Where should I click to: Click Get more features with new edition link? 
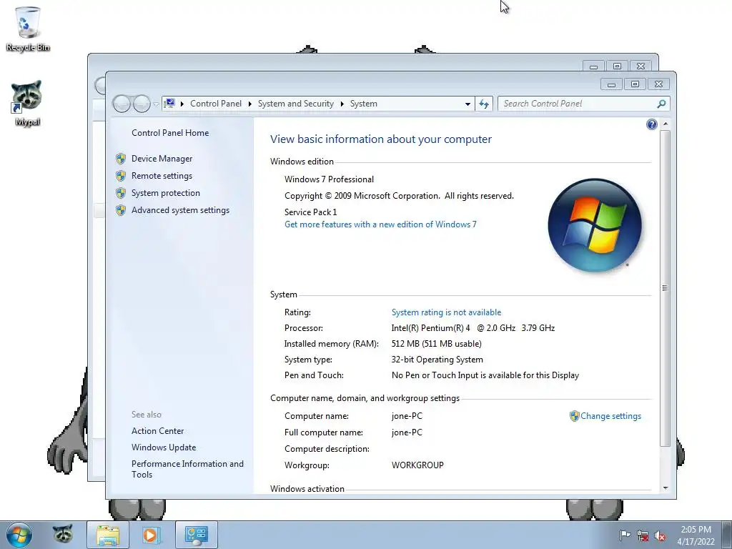(380, 224)
